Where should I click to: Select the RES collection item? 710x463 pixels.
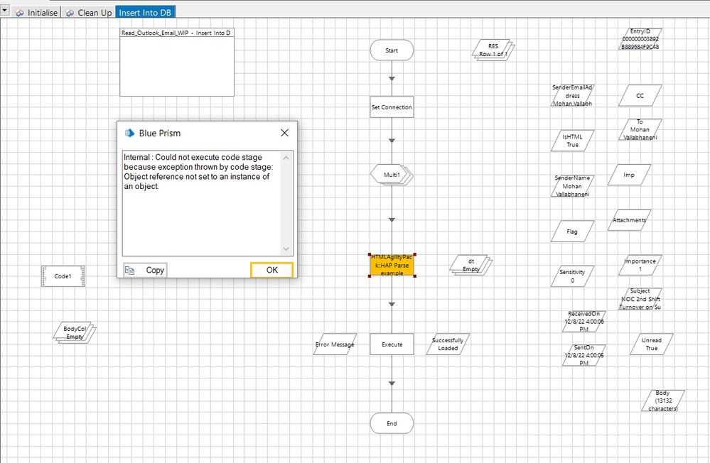coord(493,50)
